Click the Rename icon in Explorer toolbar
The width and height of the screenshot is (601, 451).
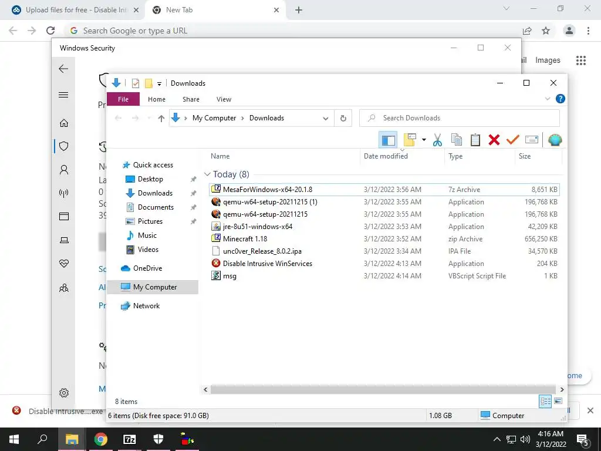point(532,140)
